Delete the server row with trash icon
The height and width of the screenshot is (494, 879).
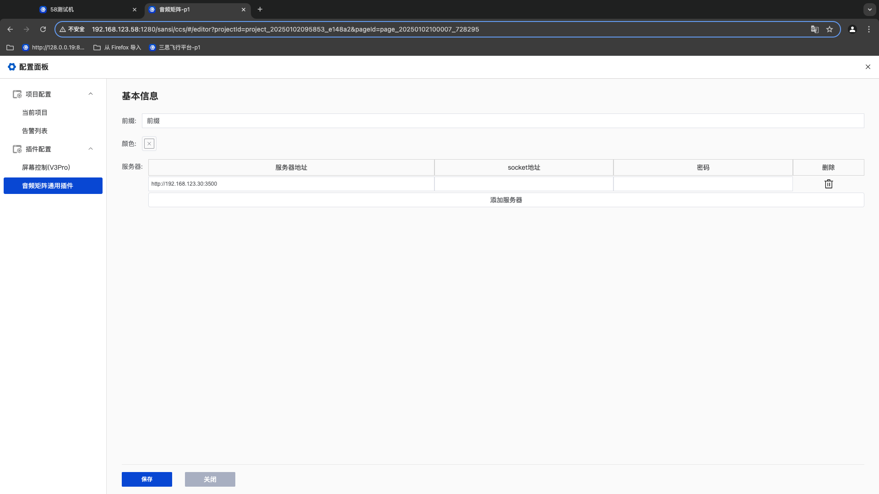(828, 184)
